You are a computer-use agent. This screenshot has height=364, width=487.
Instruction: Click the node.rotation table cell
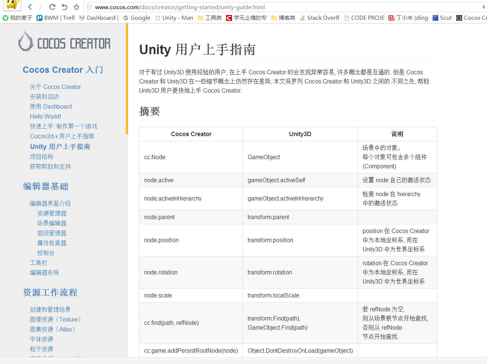(x=191, y=272)
